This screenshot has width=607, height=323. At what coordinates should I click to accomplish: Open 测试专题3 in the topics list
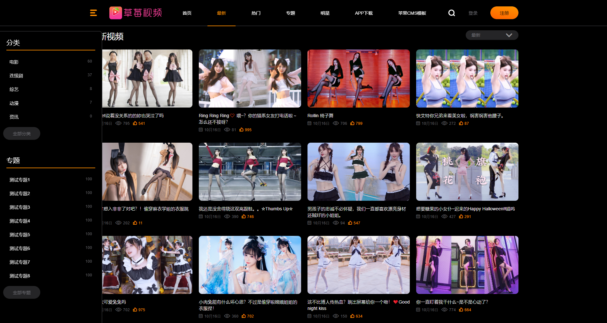(x=20, y=207)
